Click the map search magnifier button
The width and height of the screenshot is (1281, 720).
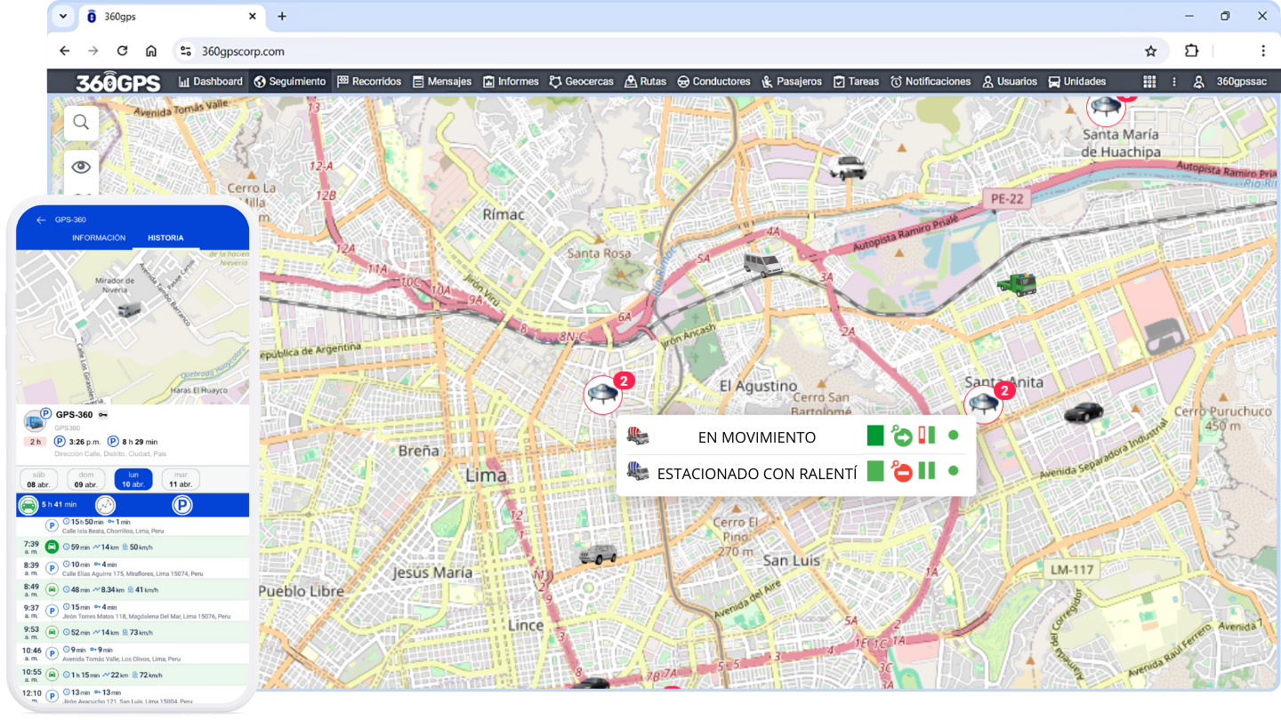tap(81, 123)
